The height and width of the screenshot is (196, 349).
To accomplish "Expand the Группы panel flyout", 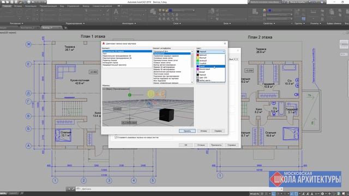I will coord(299,23).
